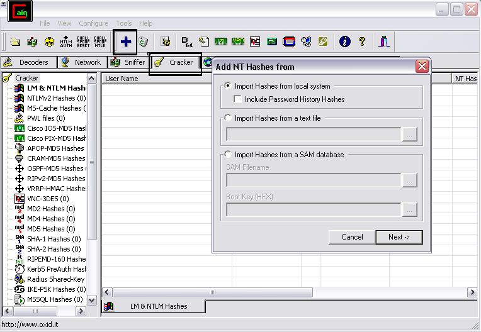Viewport: 481px width, 332px height.
Task: Click the SAM Filename browse button
Action: click(409, 180)
